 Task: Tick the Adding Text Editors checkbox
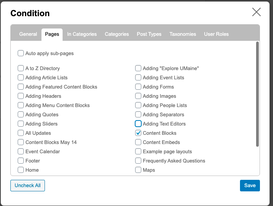pos(138,124)
